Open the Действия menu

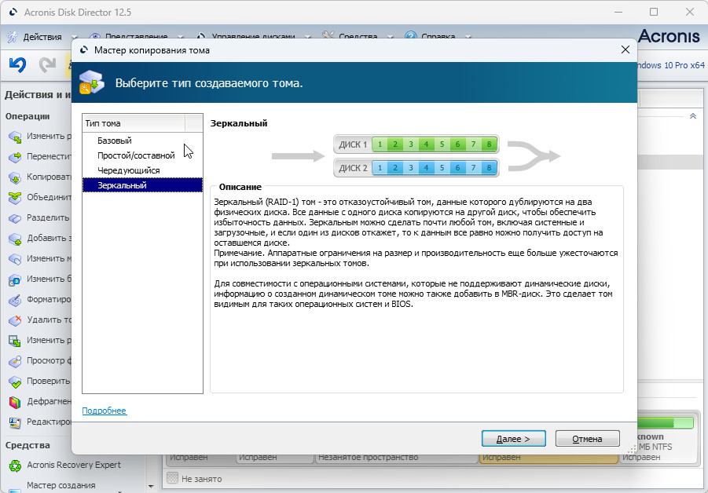[42, 37]
